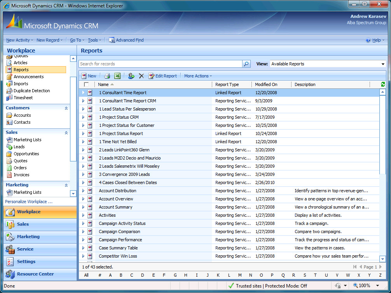391x293 pixels.
Task: Click the Search for records field
Action: click(161, 64)
